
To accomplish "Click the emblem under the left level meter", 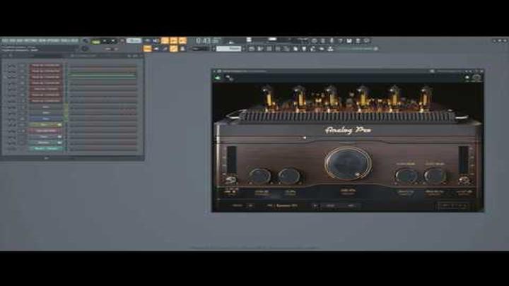I will [230, 180].
